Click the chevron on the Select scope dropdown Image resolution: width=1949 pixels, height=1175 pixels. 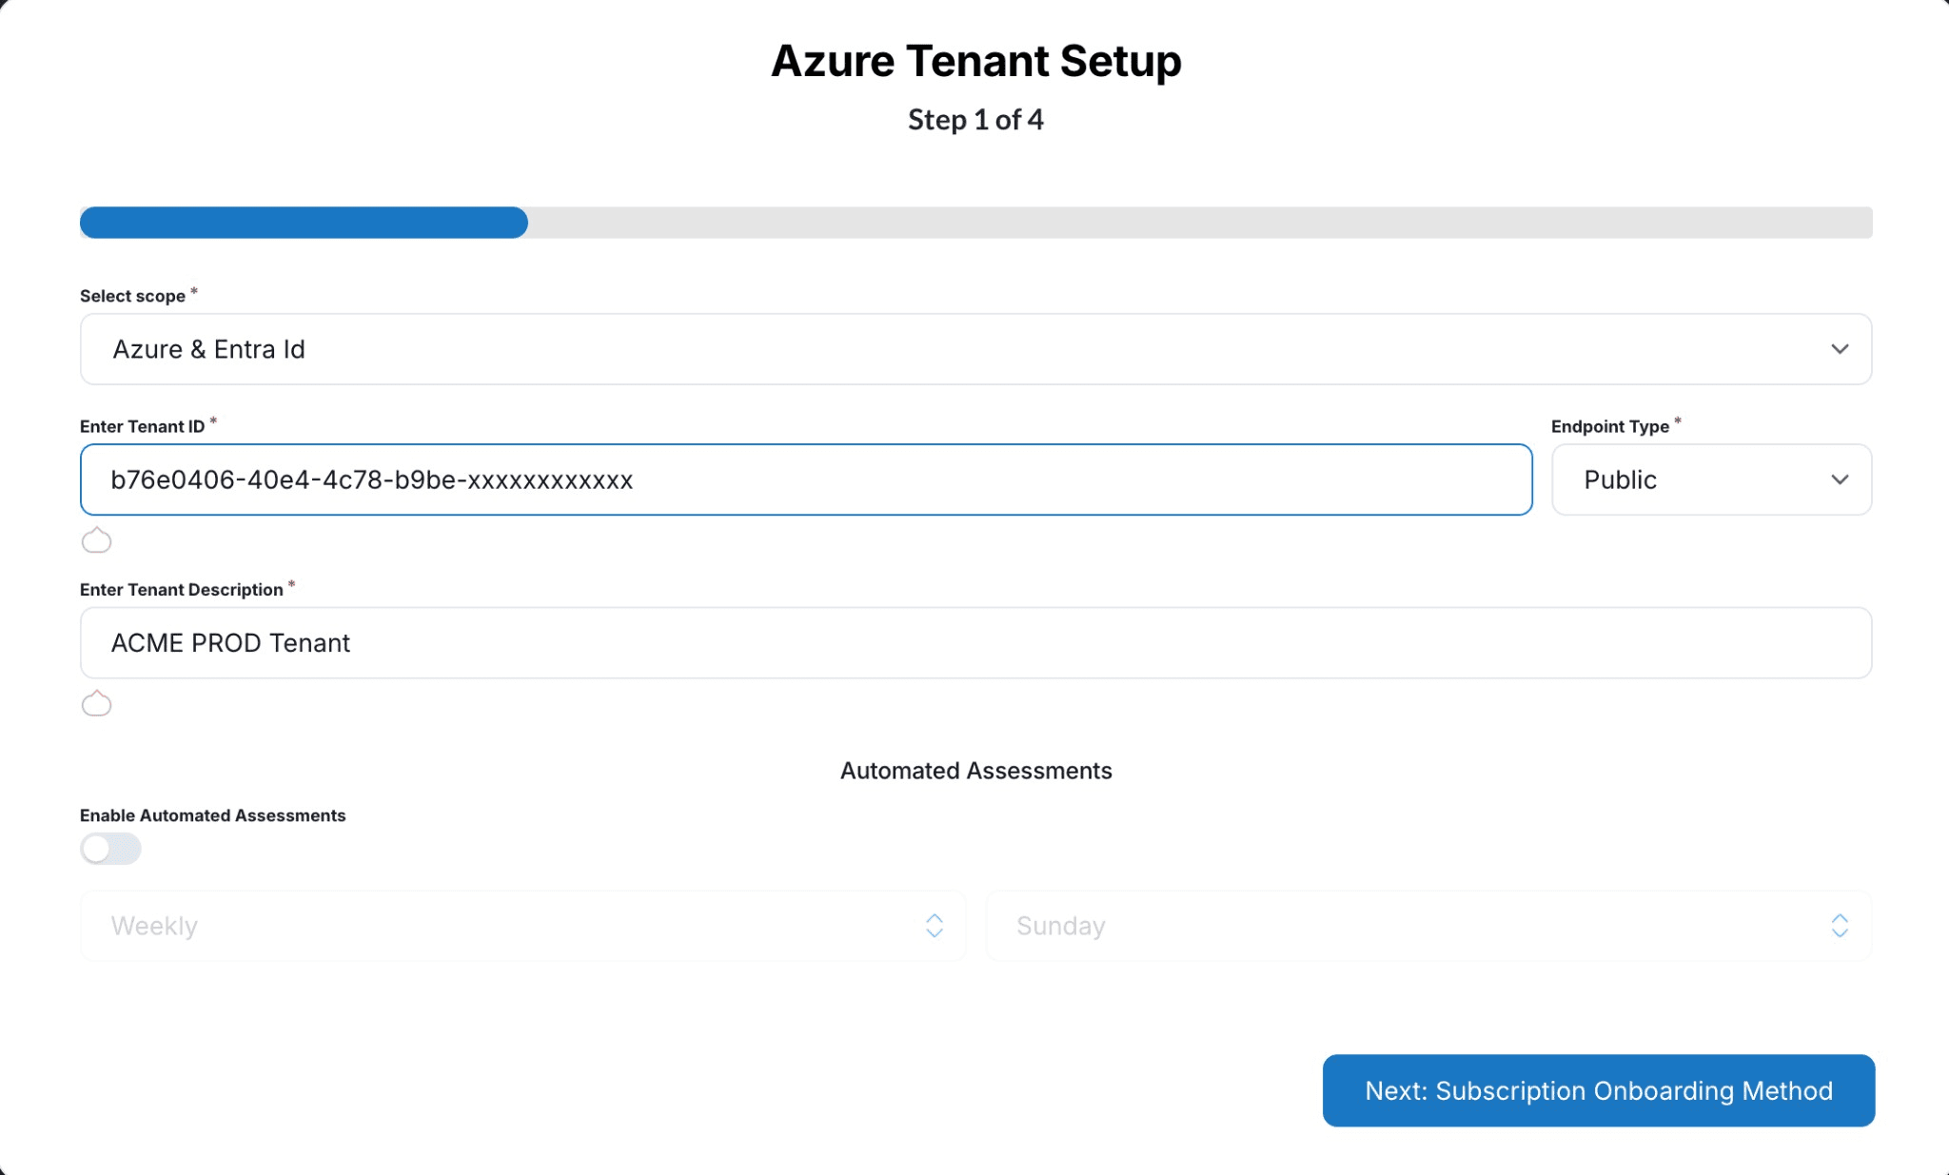[1839, 348]
